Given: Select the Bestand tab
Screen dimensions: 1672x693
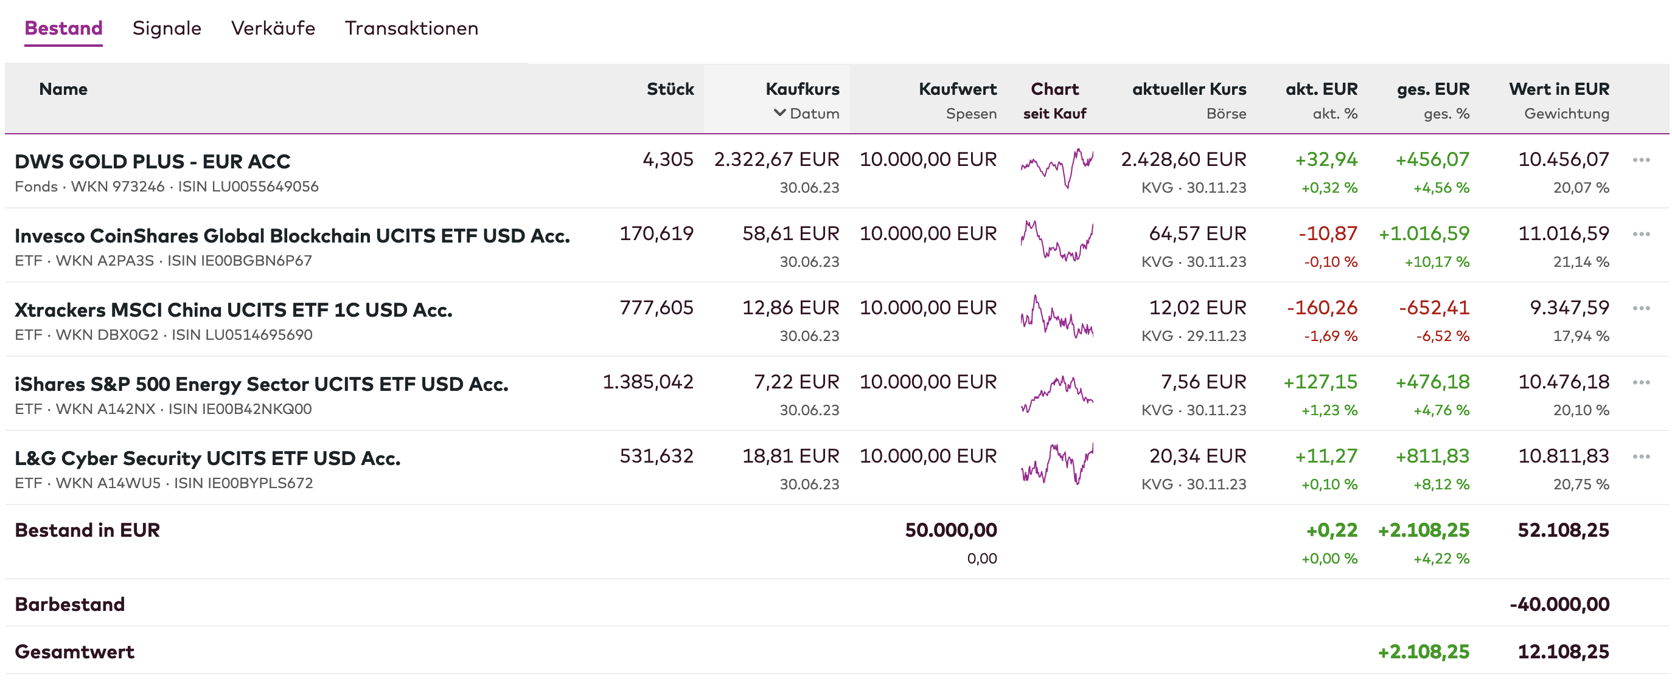Looking at the screenshot, I should click(64, 29).
